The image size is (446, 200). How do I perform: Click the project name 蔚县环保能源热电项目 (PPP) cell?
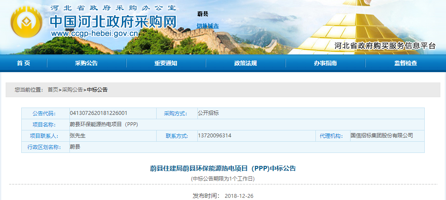tap(104, 124)
